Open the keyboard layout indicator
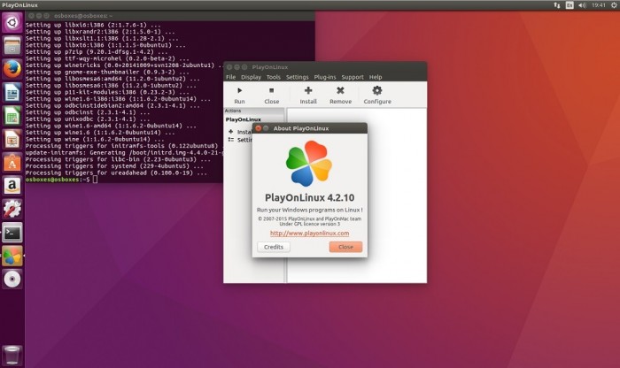This screenshot has height=368, width=620. [570, 5]
